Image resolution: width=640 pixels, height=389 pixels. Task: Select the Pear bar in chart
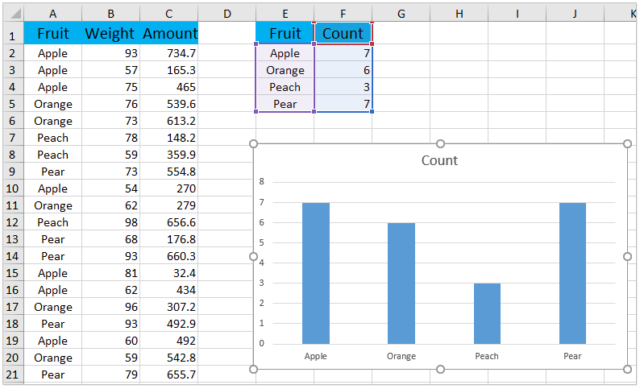[x=572, y=274]
